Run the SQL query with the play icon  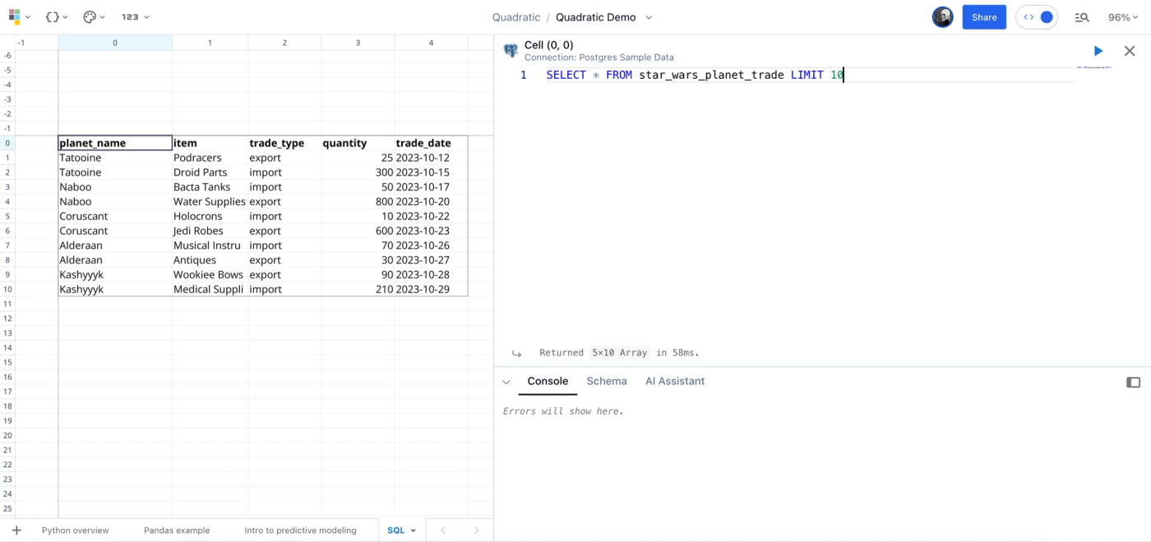(1098, 51)
